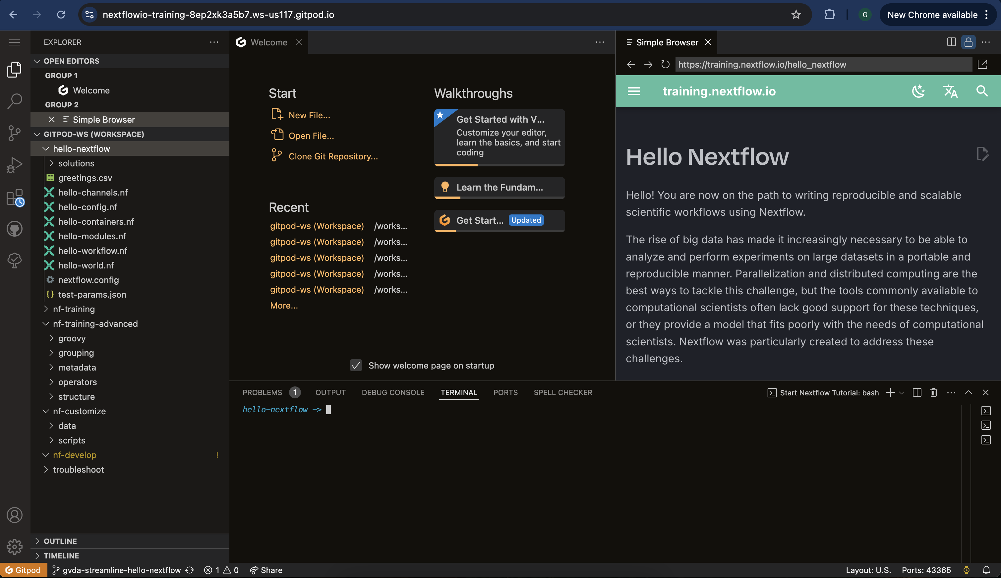The width and height of the screenshot is (1001, 578).
Task: Switch to the SPELL CHECKER tab
Action: tap(563, 393)
